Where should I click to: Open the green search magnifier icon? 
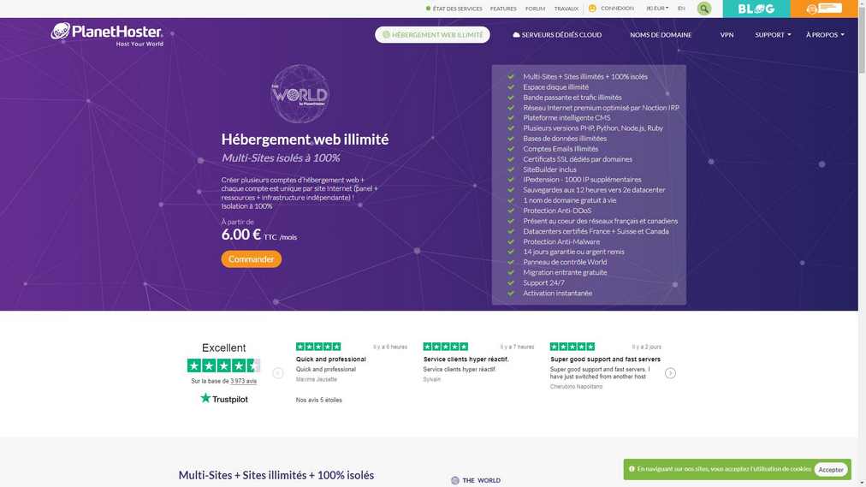tap(703, 9)
